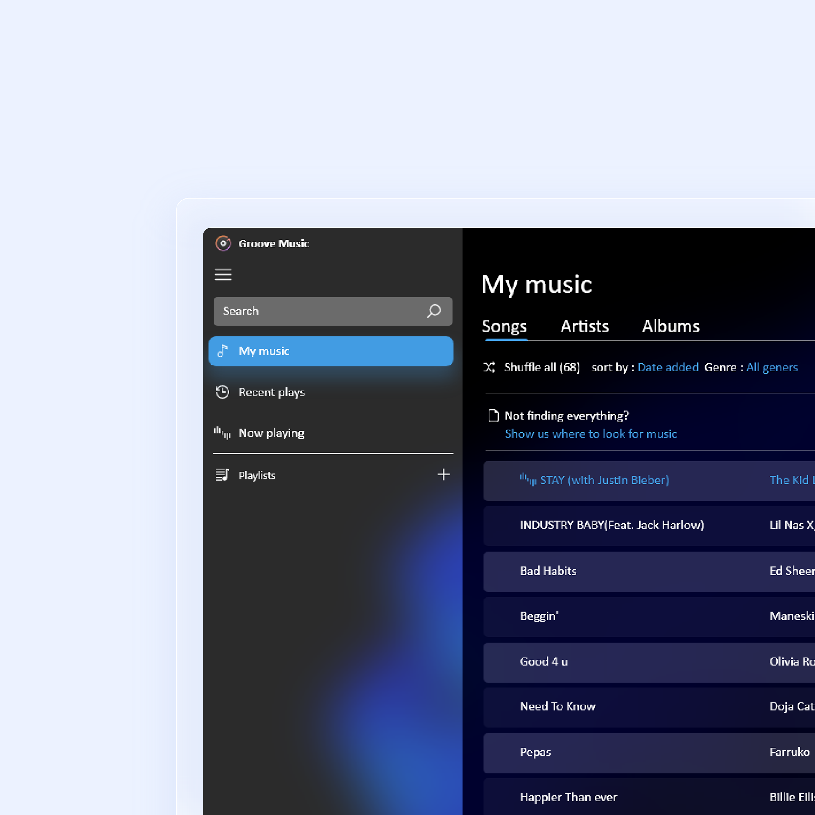Select INDUSTRY BABY(Feat. Jack Harlow) song

[x=612, y=526]
